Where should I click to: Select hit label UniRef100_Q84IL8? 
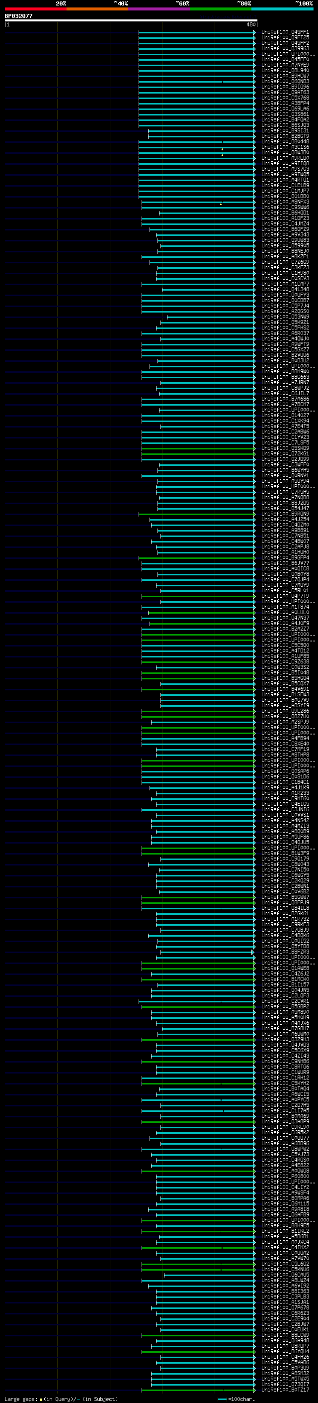tap(285, 908)
